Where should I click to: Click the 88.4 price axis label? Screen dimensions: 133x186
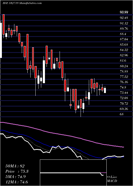click(x=123, y=34)
